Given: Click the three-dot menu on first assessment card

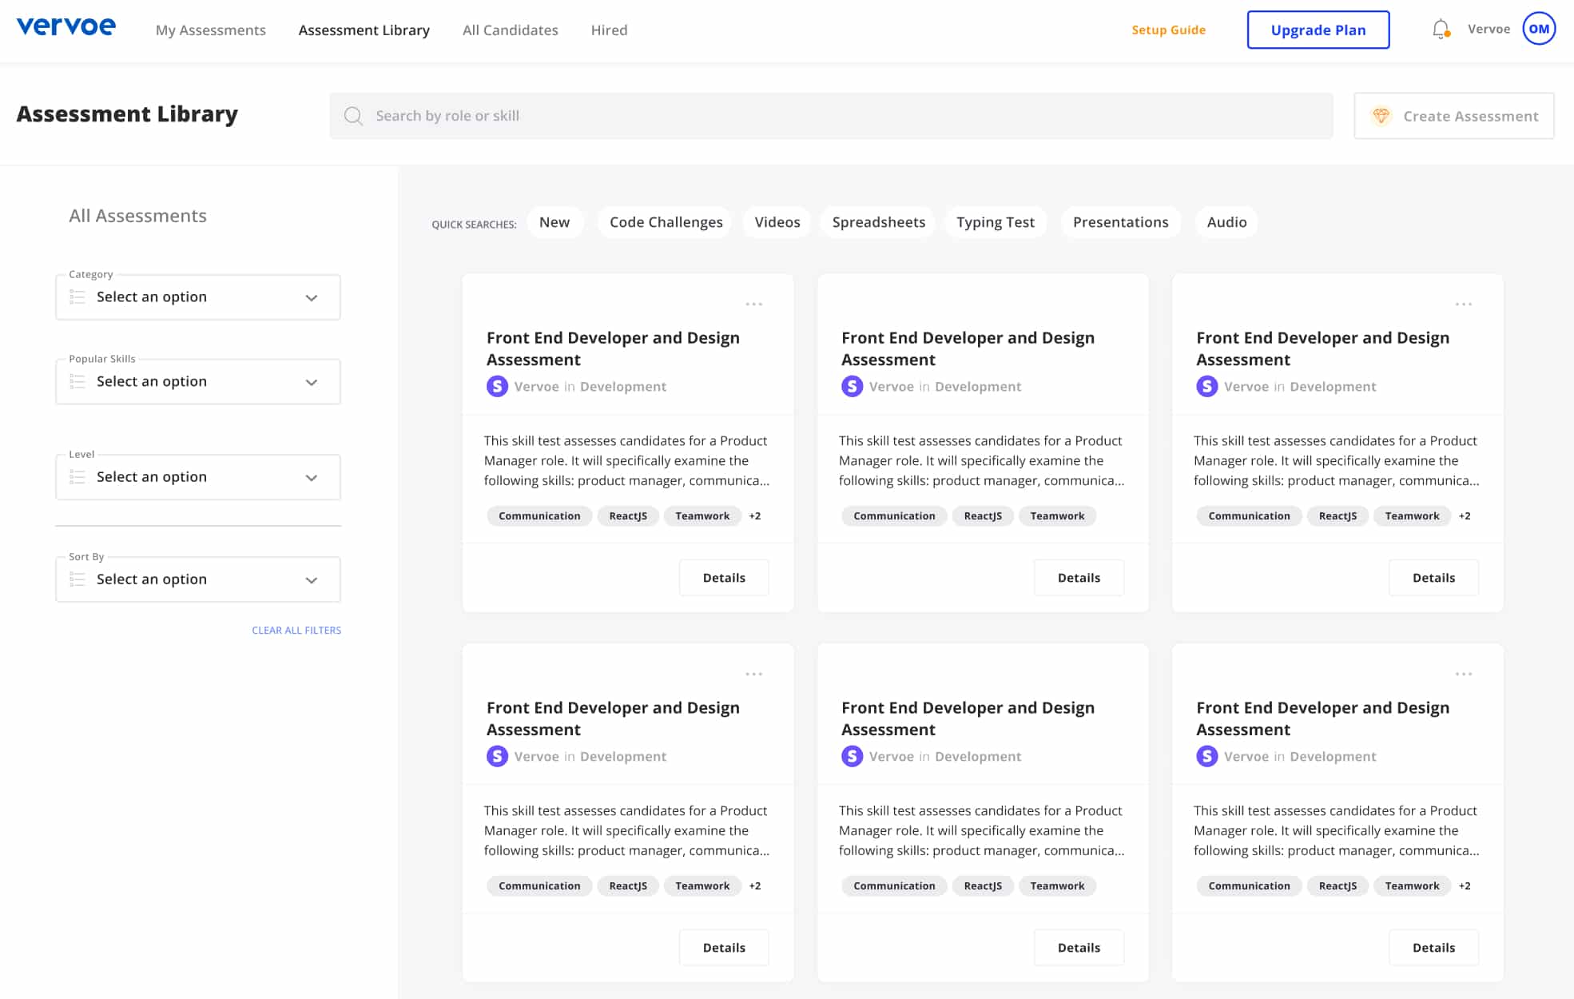Looking at the screenshot, I should click(753, 304).
